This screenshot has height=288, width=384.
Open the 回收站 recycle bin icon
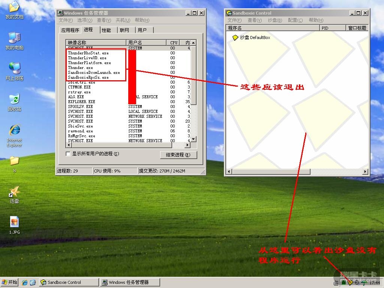pyautogui.click(x=15, y=102)
